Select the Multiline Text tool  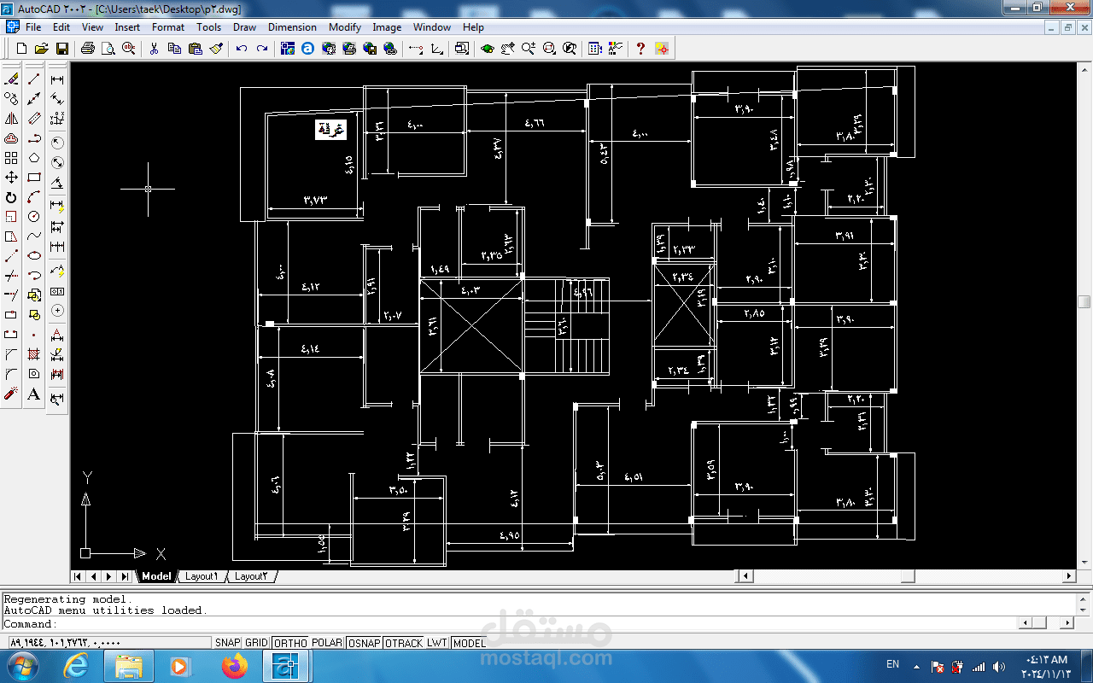click(x=34, y=394)
